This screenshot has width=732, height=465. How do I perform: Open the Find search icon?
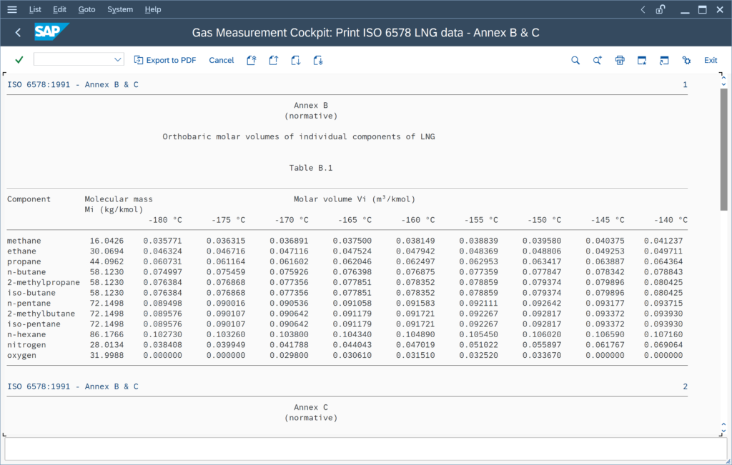click(x=575, y=60)
